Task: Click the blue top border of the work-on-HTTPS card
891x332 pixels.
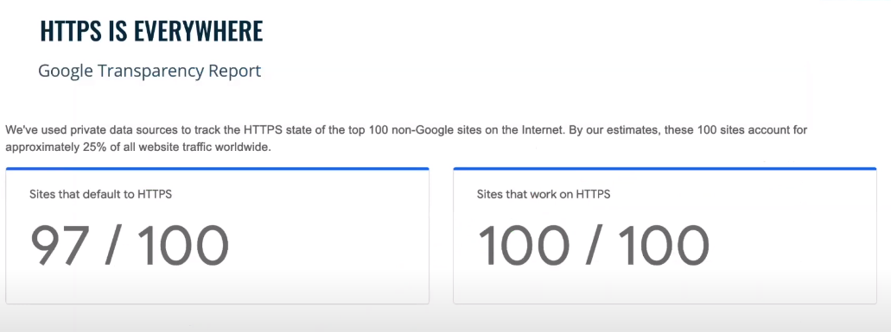Action: [x=665, y=168]
